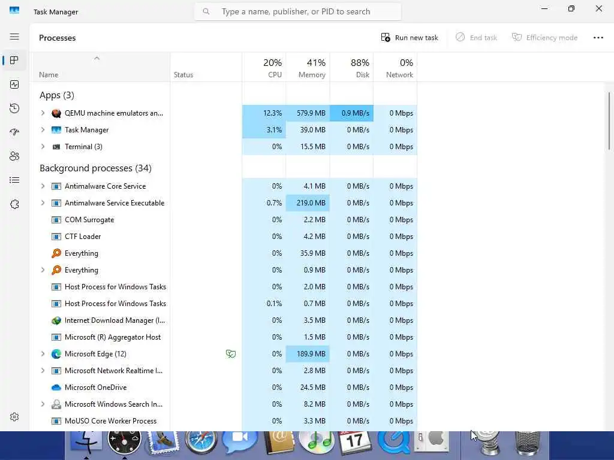Expand Microsoft Network Realtime Inspection group
Image resolution: width=614 pixels, height=460 pixels.
tap(43, 370)
